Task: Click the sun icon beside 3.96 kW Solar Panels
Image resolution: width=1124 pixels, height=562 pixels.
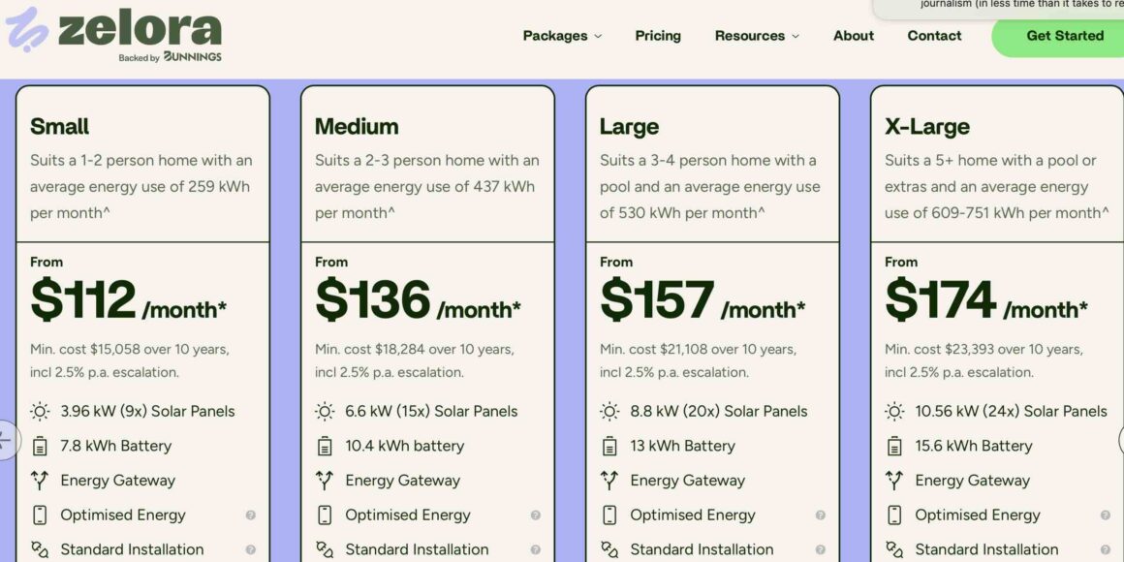Action: 40,411
